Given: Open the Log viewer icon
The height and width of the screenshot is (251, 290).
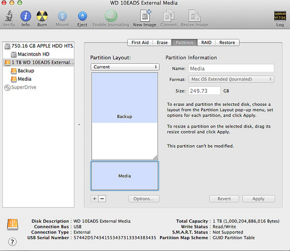Looking at the screenshot, I should click(x=280, y=16).
